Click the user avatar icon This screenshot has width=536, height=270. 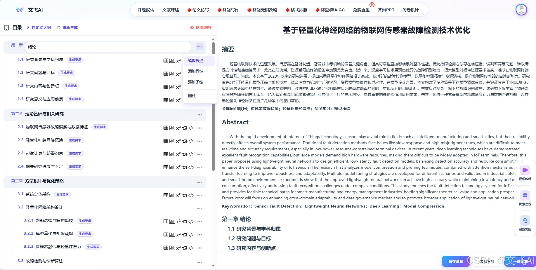coord(521,10)
